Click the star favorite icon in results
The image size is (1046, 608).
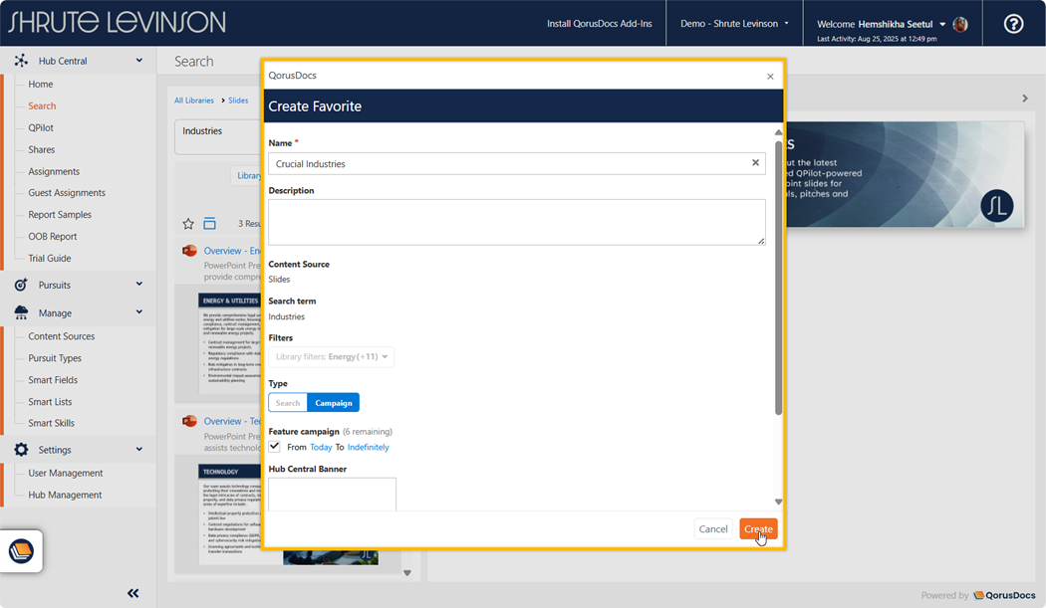pyautogui.click(x=188, y=224)
